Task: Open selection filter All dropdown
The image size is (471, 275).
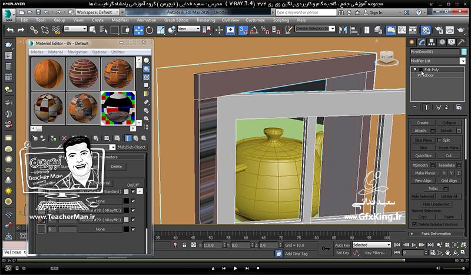Action: pyautogui.click(x=75, y=29)
